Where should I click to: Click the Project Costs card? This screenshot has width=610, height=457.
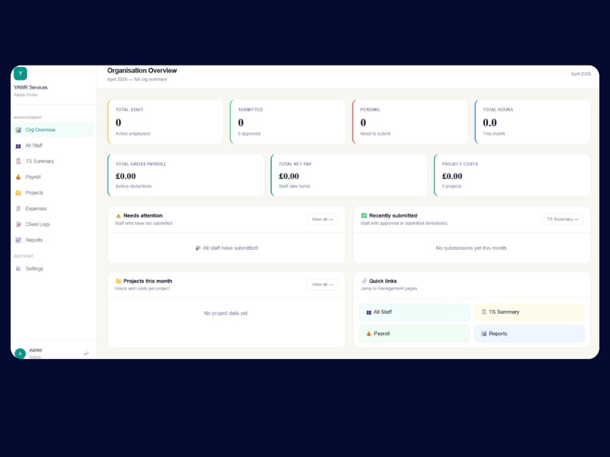pyautogui.click(x=512, y=175)
